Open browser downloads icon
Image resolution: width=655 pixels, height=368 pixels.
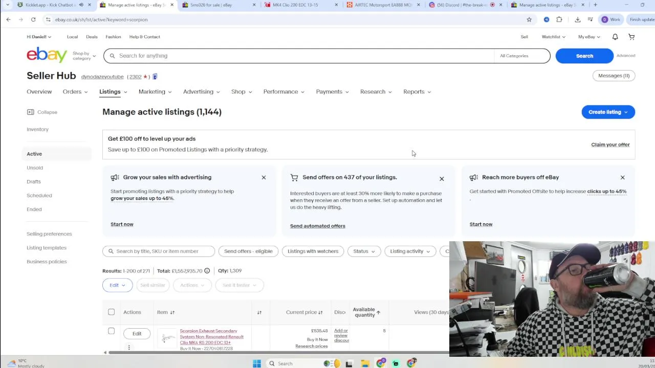coord(578,19)
